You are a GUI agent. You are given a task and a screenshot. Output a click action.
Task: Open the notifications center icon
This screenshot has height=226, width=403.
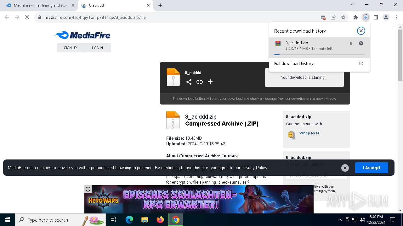[x=393, y=220]
